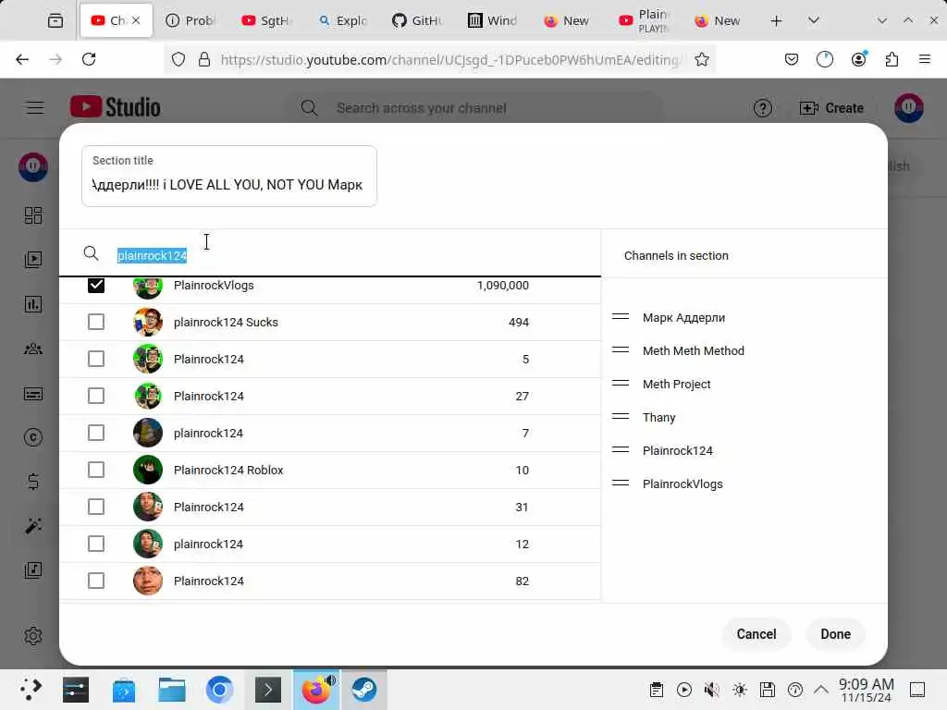Reload the page
Image resolution: width=947 pixels, height=710 pixels.
(89, 59)
